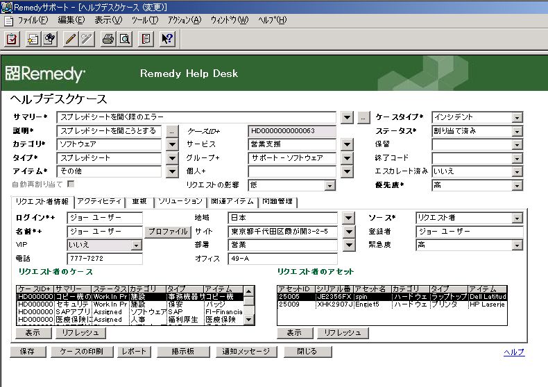Expand the 保留 dropdown
Image resolution: width=548 pixels, height=387 pixels.
point(517,145)
